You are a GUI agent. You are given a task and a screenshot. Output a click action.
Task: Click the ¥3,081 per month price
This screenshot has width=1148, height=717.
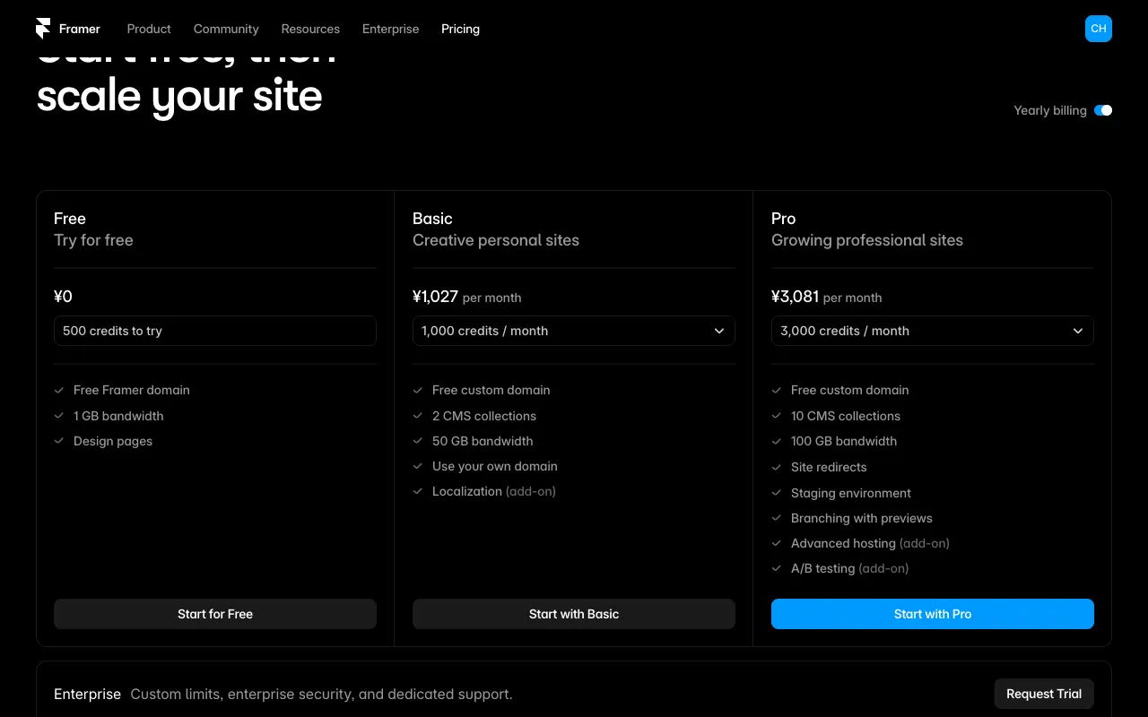click(x=826, y=297)
